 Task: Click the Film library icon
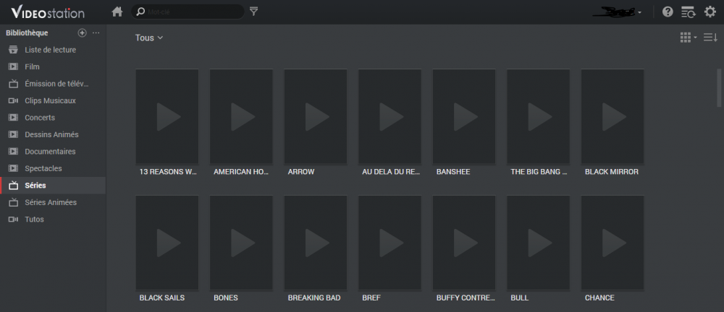(13, 67)
